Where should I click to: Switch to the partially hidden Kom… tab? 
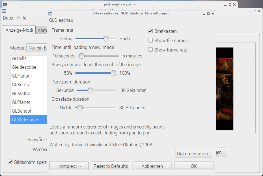[x=42, y=30]
